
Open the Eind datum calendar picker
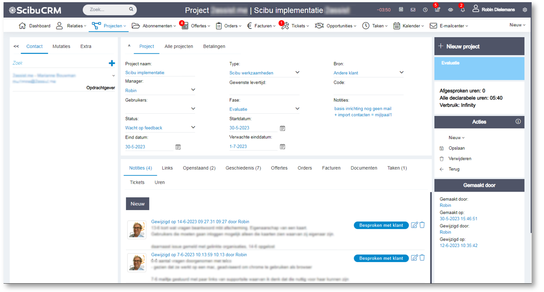click(x=178, y=147)
